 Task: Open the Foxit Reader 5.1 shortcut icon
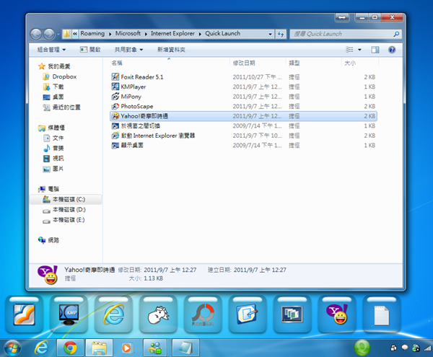(115, 76)
